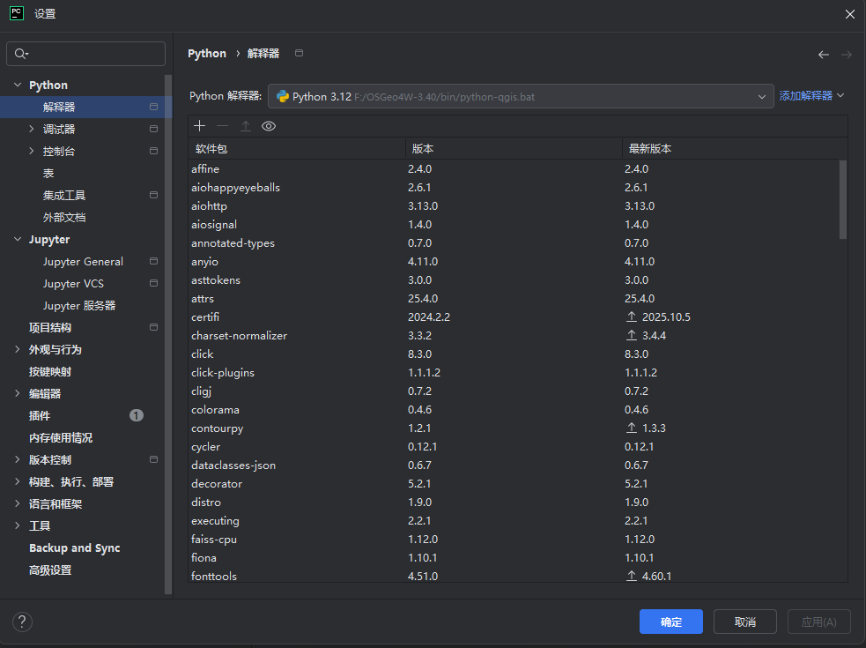The image size is (866, 648).
Task: Click the settings tree vertical scrollbar
Action: point(168,335)
